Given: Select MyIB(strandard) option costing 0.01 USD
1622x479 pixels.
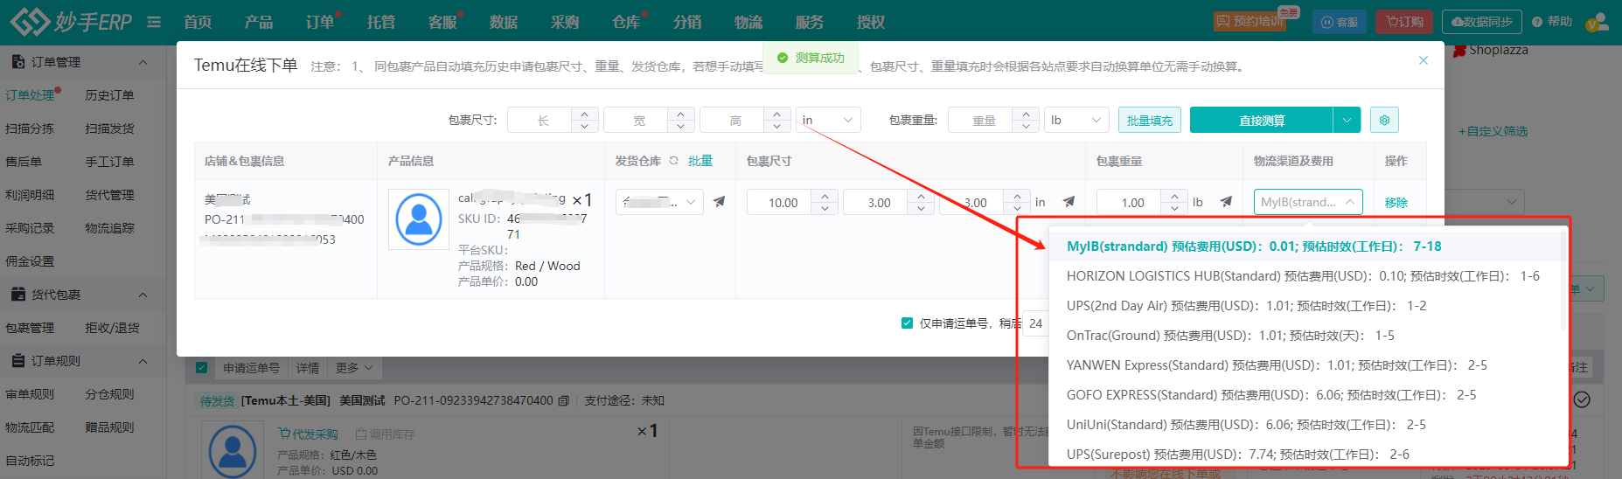Looking at the screenshot, I should (x=1307, y=246).
